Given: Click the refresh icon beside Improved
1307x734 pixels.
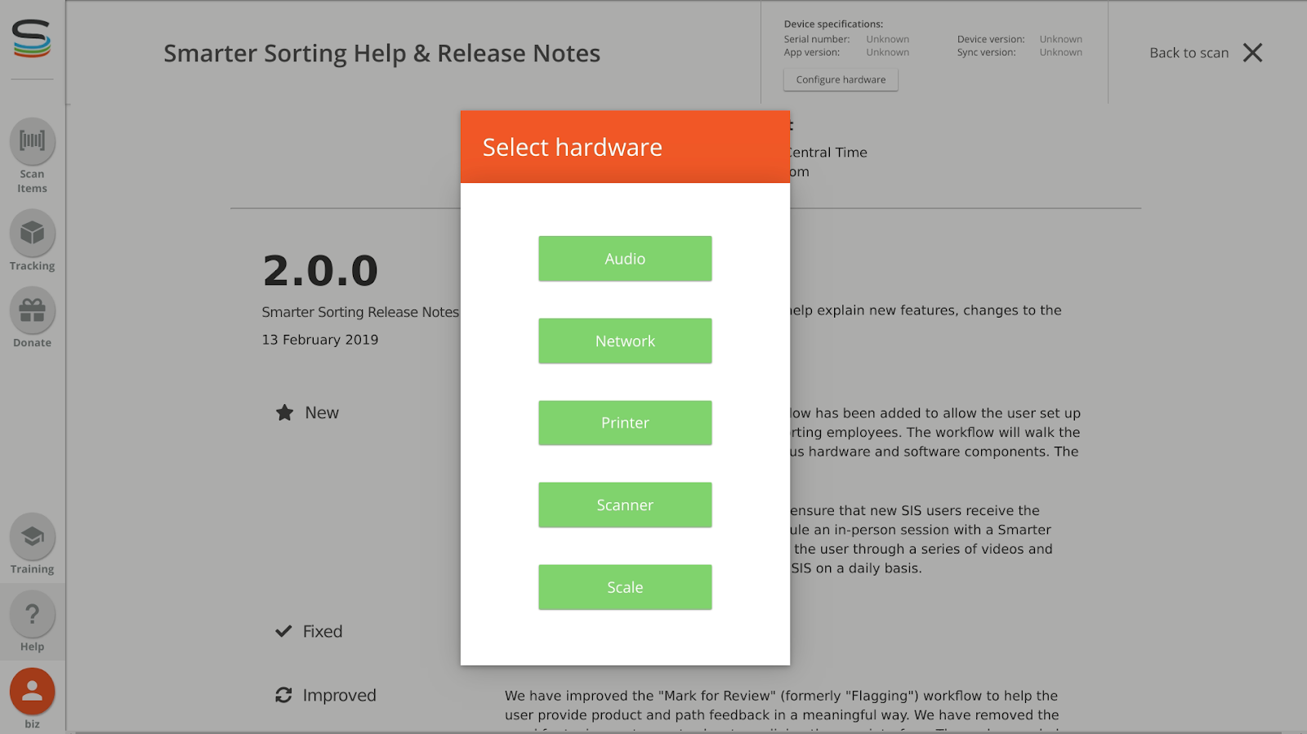Looking at the screenshot, I should [283, 695].
